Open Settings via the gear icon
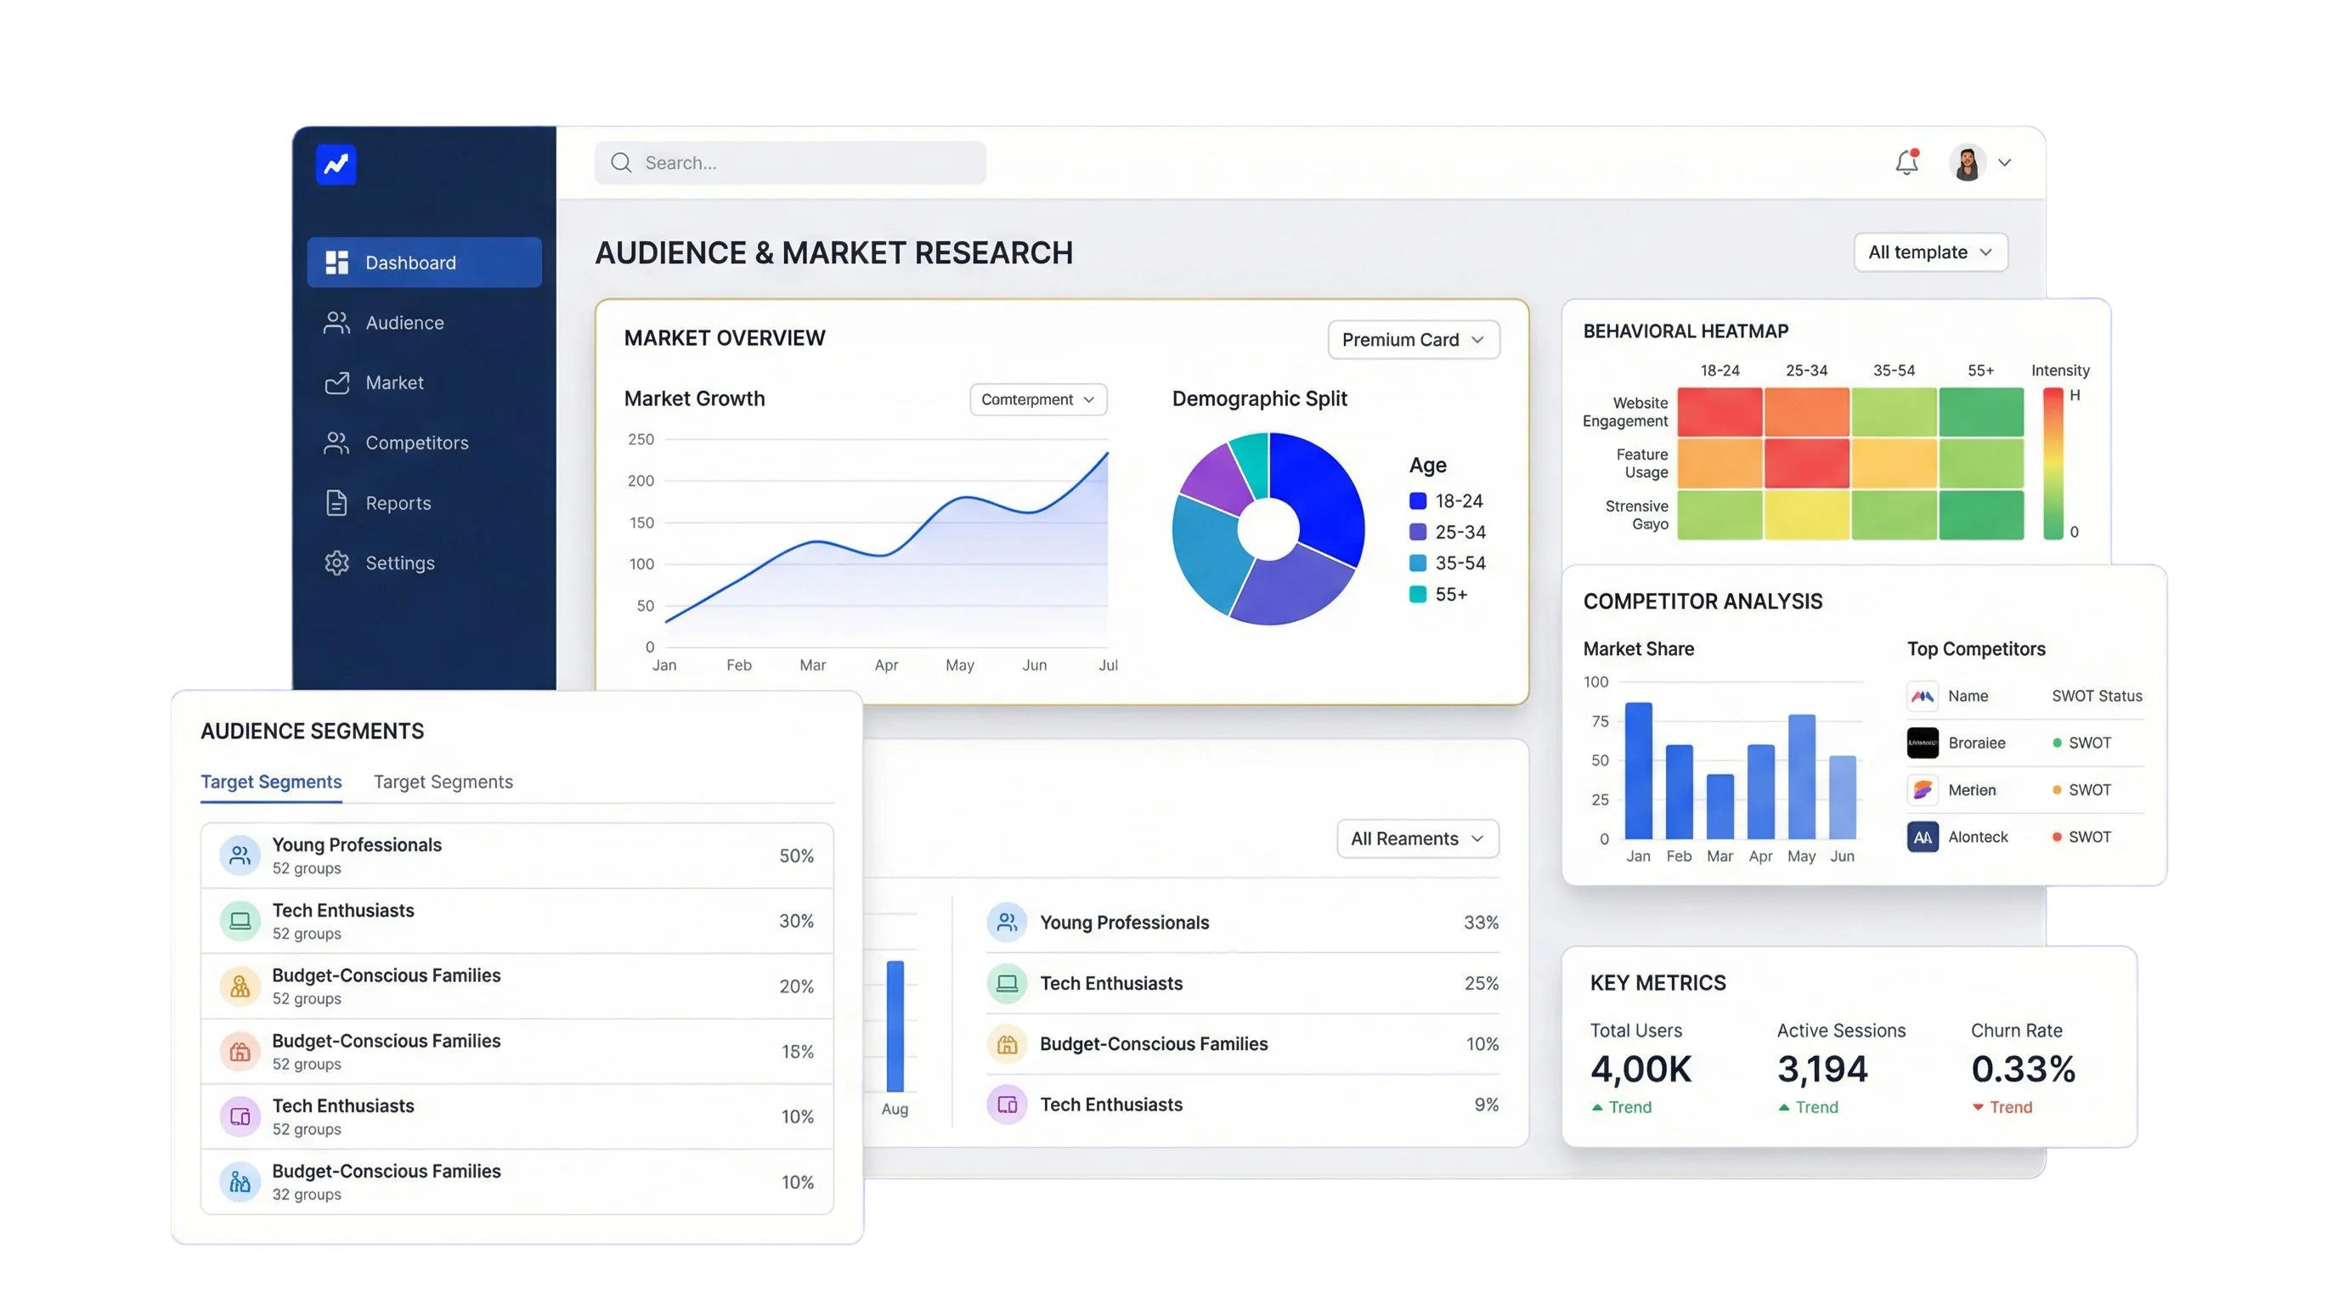The image size is (2338, 1305). (x=336, y=562)
